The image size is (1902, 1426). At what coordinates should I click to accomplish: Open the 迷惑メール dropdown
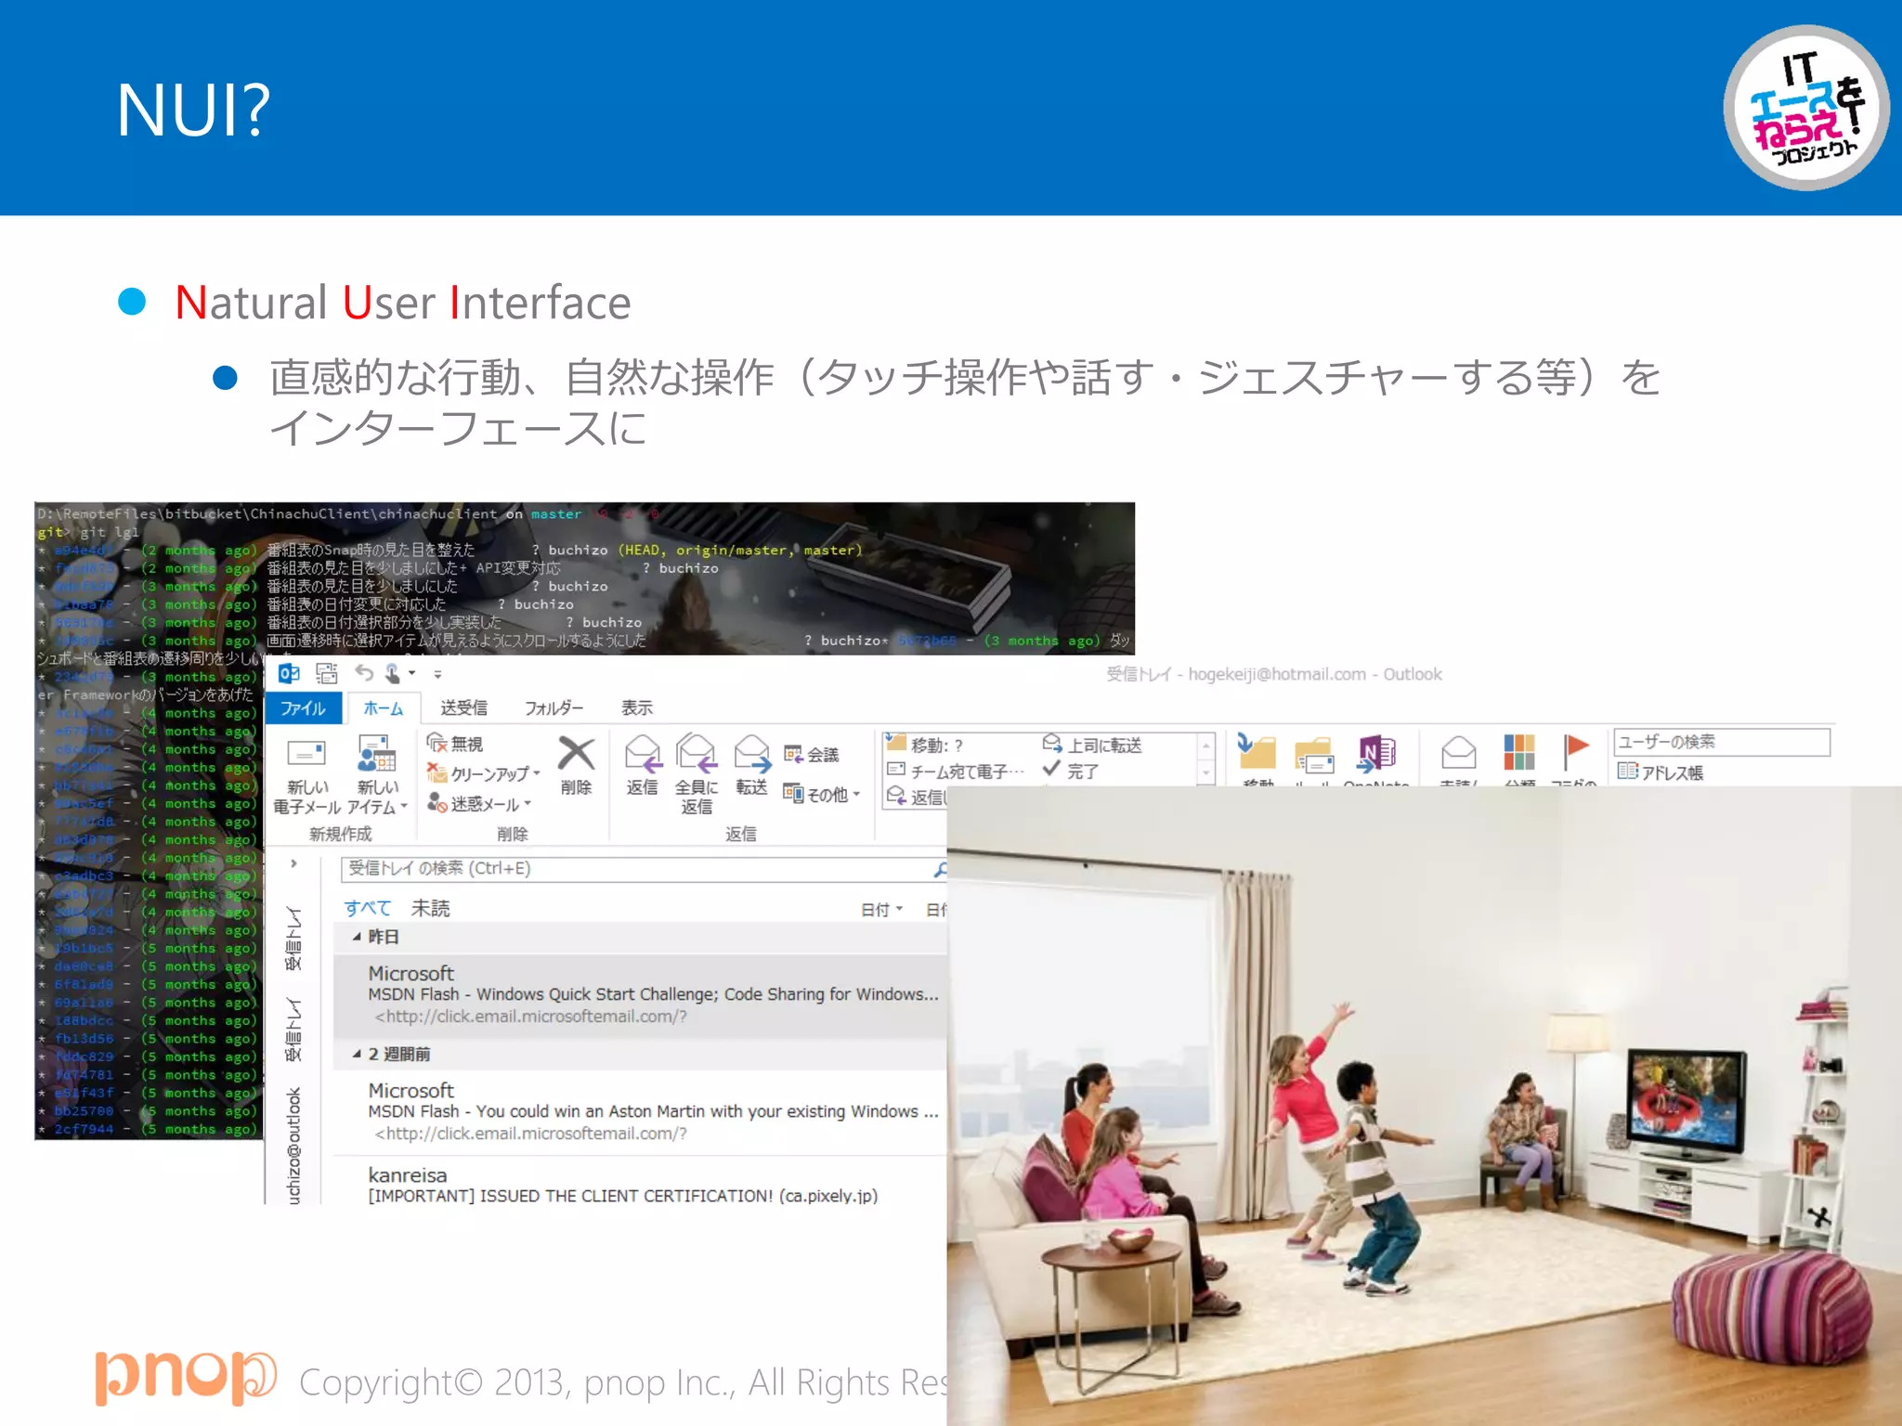479,803
